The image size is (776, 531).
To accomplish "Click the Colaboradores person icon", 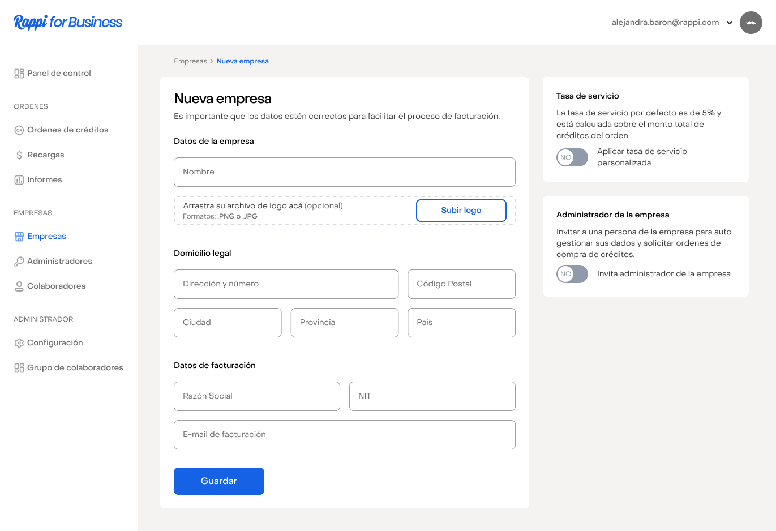I will [x=19, y=286].
